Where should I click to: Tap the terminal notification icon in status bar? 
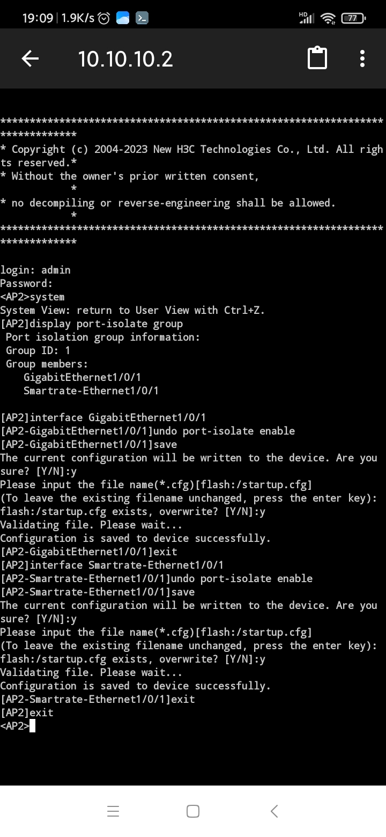[x=142, y=18]
